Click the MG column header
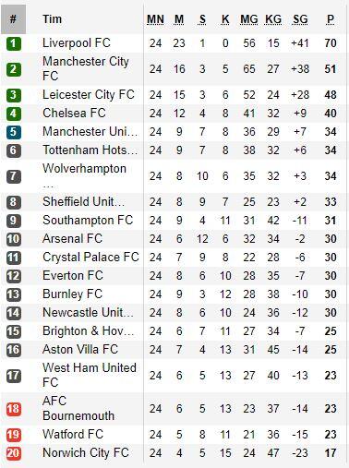This screenshot has height=468, width=349. click(x=249, y=19)
